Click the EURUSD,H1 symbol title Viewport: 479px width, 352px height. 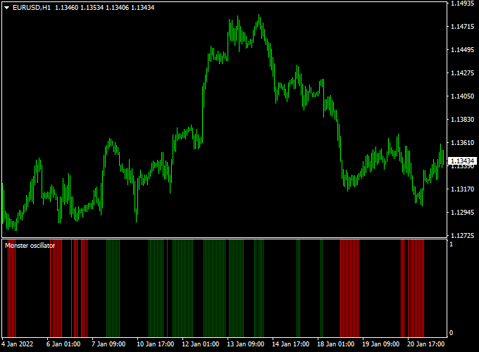click(32, 8)
